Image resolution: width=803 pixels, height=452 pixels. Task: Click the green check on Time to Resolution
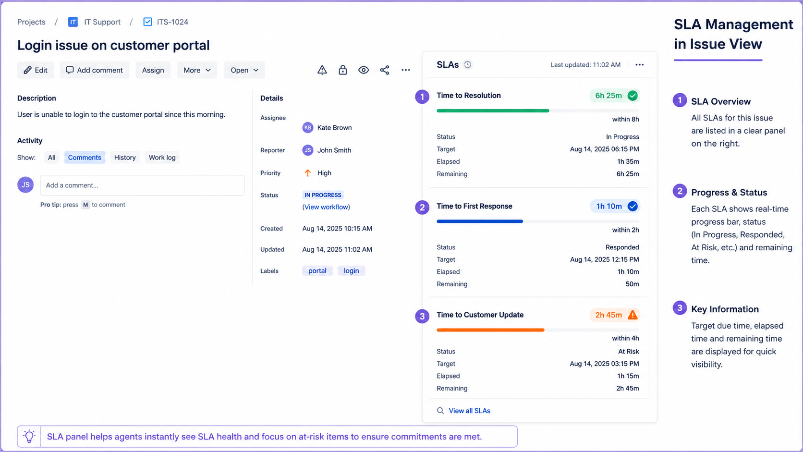pyautogui.click(x=633, y=96)
